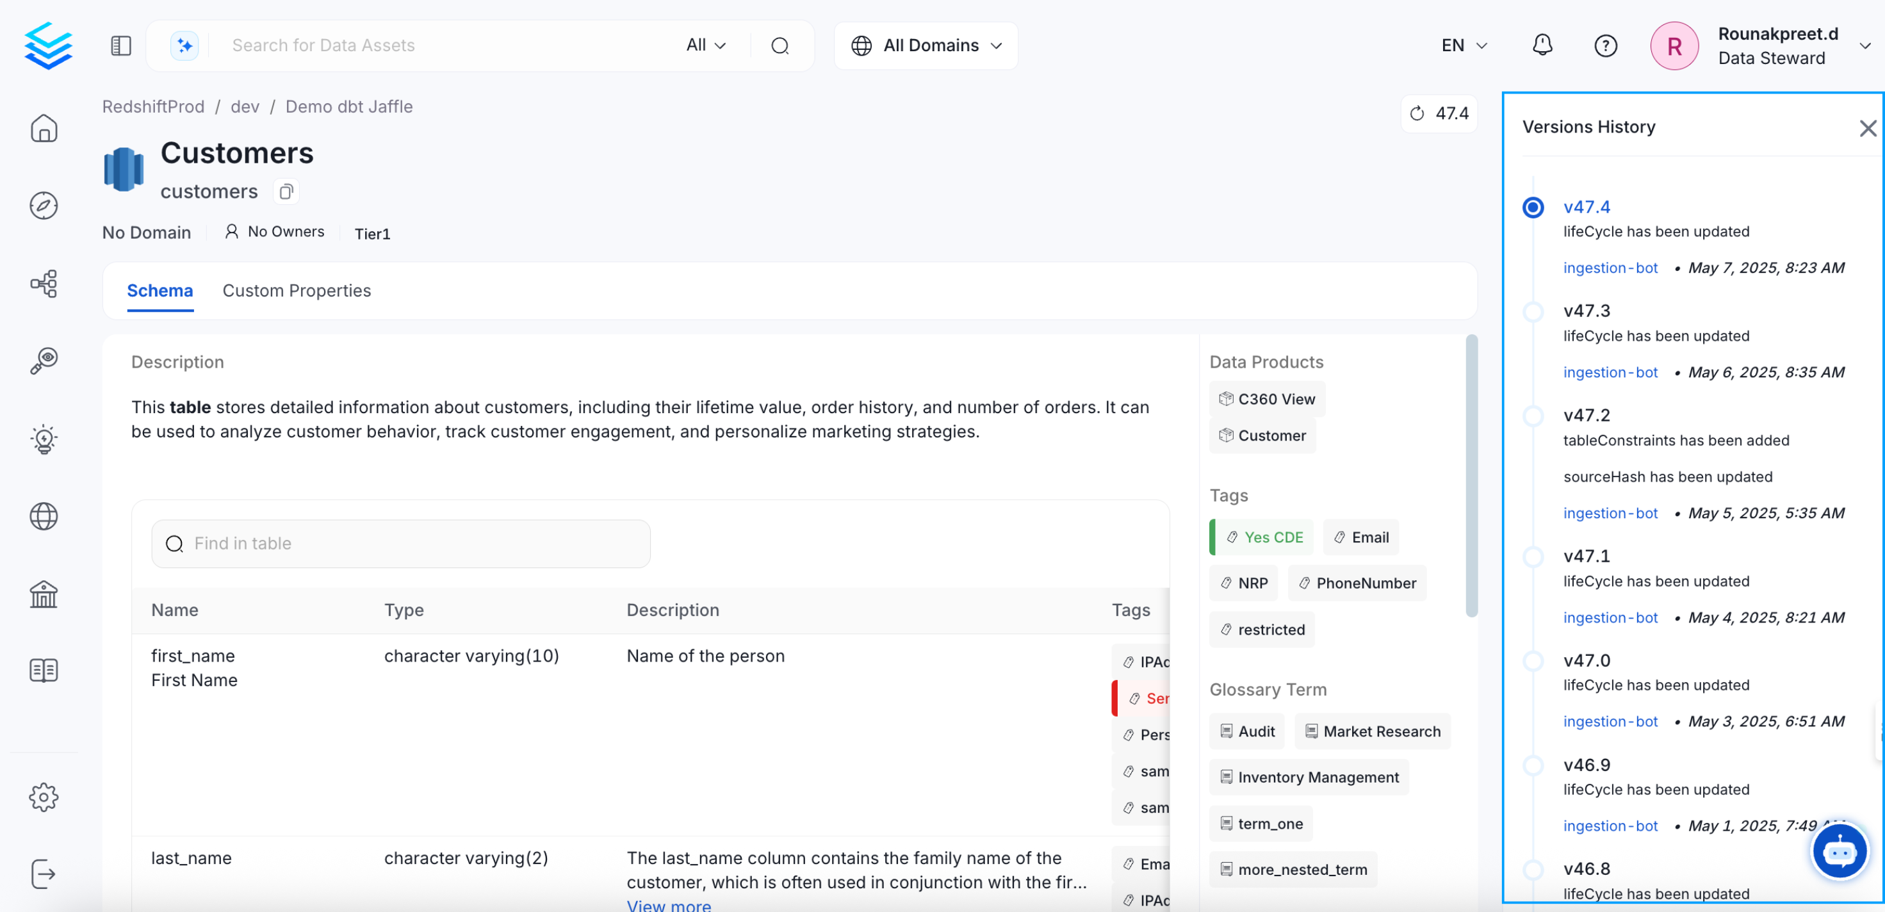
Task: Open the Governance bank icon in sidebar
Action: point(44,594)
